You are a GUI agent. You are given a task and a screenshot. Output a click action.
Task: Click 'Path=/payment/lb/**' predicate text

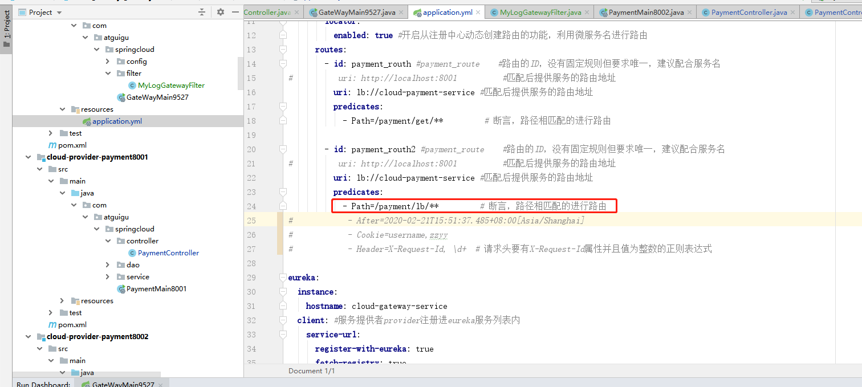pyautogui.click(x=395, y=206)
